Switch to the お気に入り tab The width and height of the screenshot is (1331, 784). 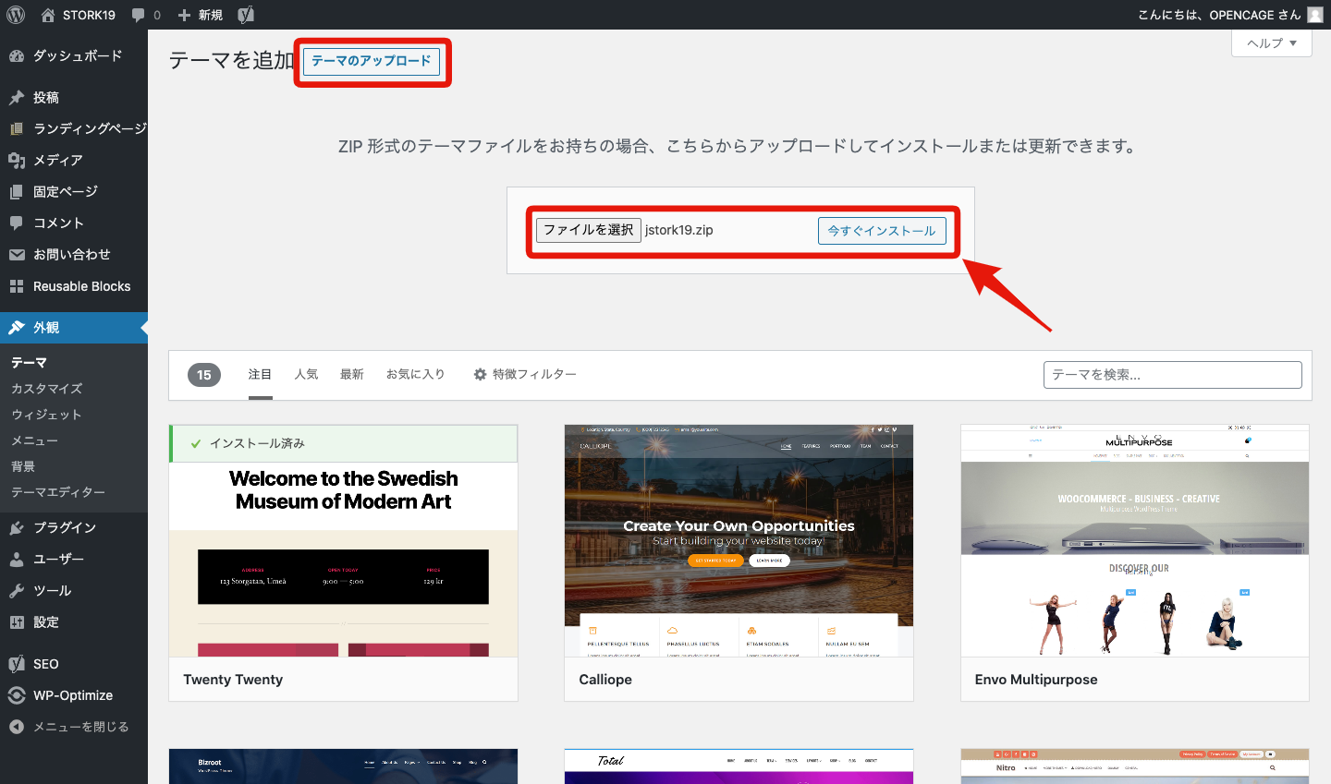click(415, 374)
